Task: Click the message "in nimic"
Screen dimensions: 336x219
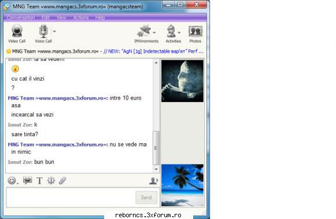Action: tap(21, 152)
